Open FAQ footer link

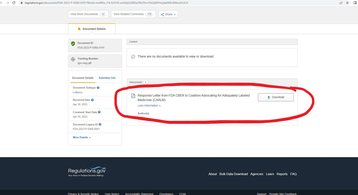pos(293,174)
